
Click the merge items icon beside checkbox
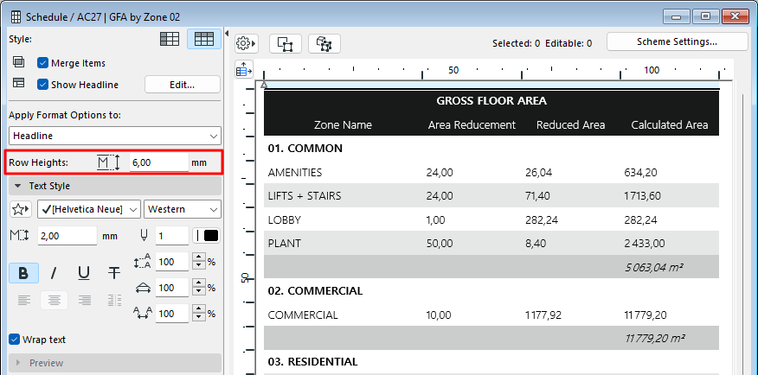(x=18, y=63)
